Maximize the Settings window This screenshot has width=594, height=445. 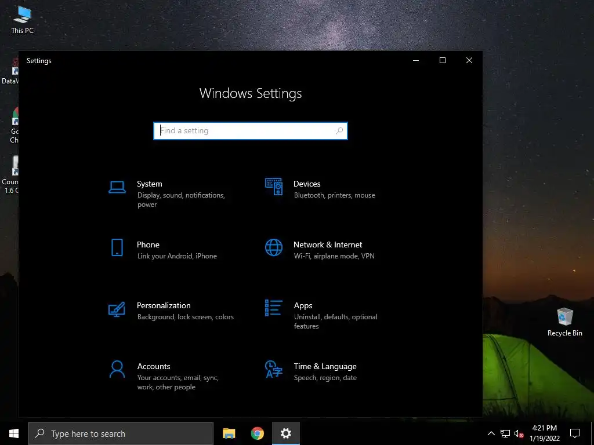coord(442,60)
